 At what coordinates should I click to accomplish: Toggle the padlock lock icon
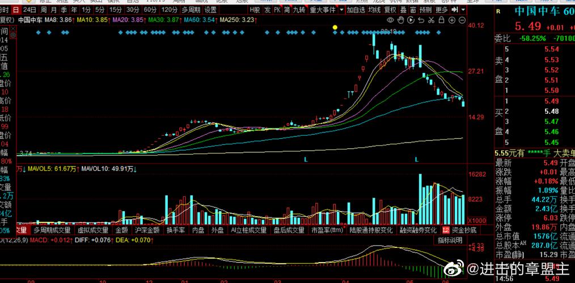pos(442,20)
